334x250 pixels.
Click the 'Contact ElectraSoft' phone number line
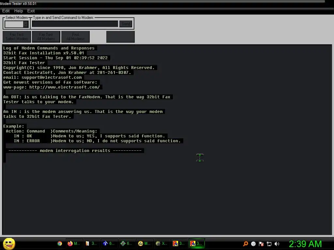pos(67,73)
